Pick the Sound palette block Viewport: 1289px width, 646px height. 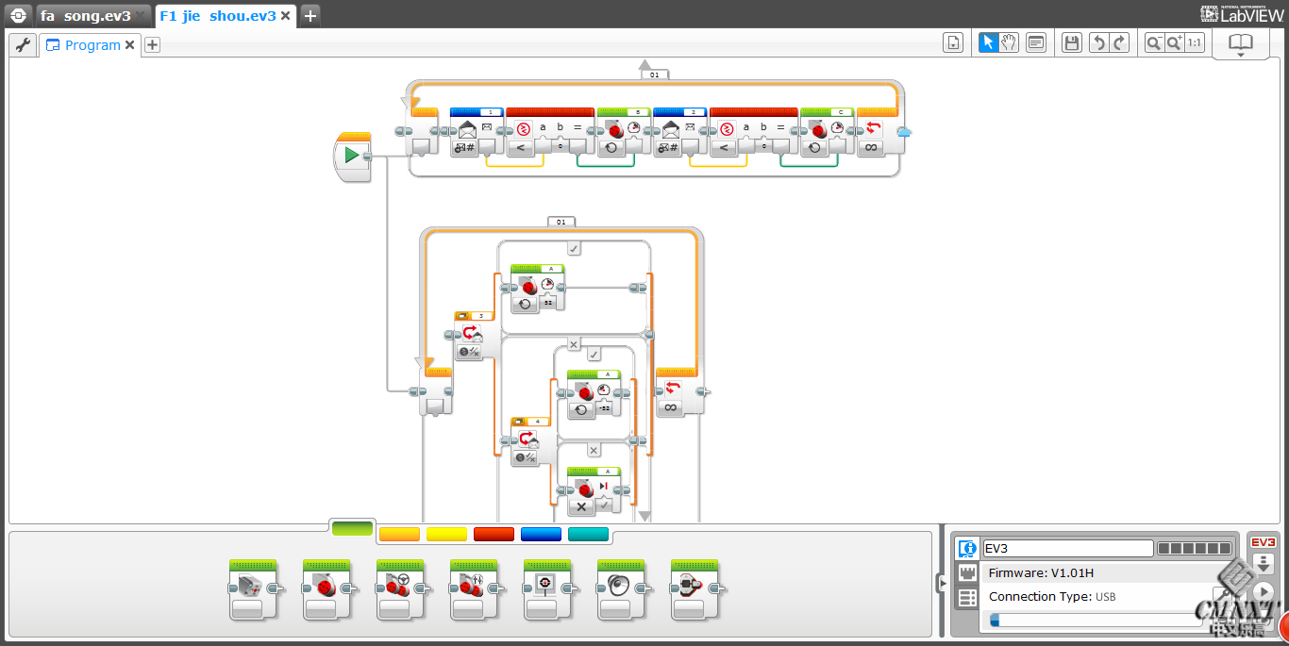click(621, 589)
